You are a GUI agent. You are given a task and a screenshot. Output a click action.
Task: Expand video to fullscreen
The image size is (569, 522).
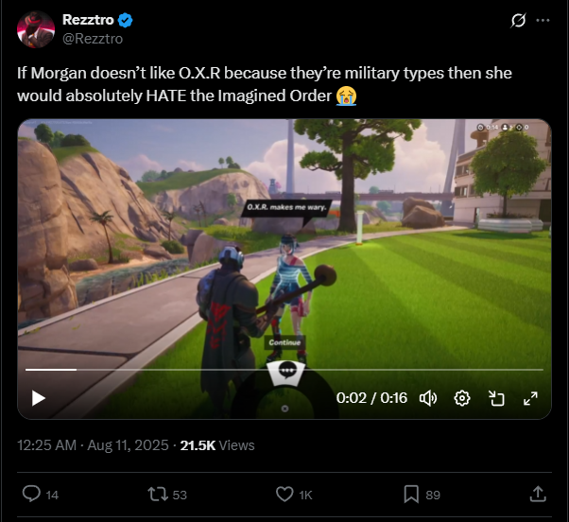click(x=530, y=398)
